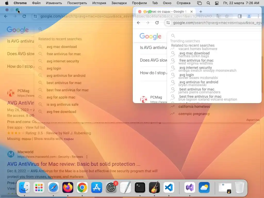Open the Chrome side panel icon
The height and width of the screenshot is (198, 264).
(x=240, y=16)
